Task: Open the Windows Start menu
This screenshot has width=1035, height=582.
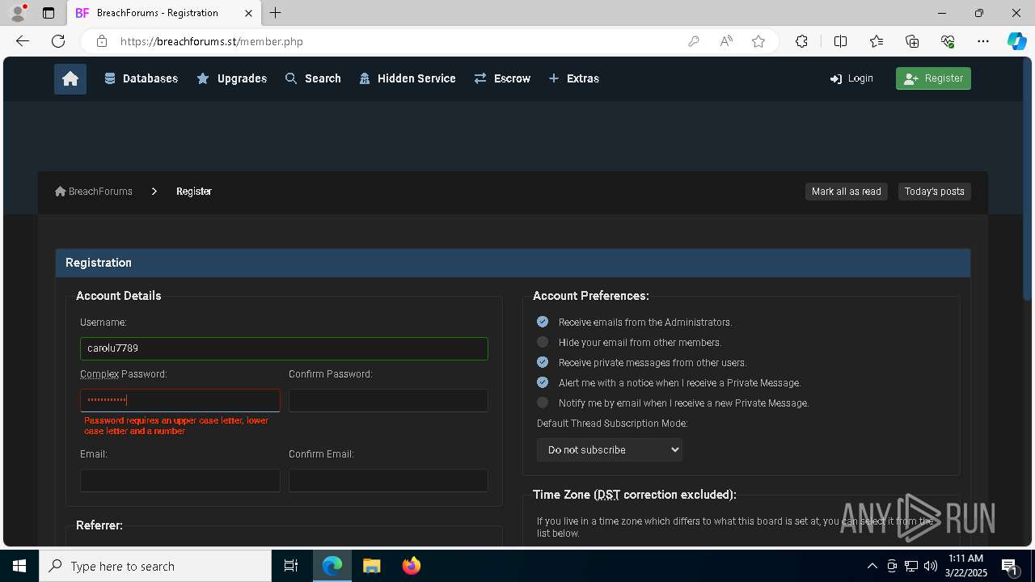Action: 19,566
